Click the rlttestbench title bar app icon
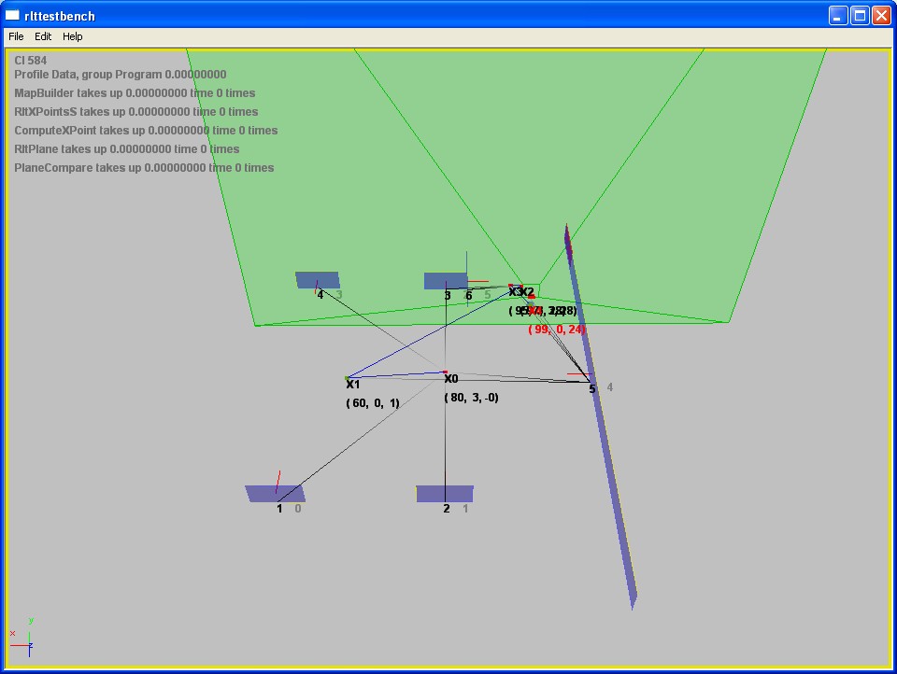 (13, 15)
